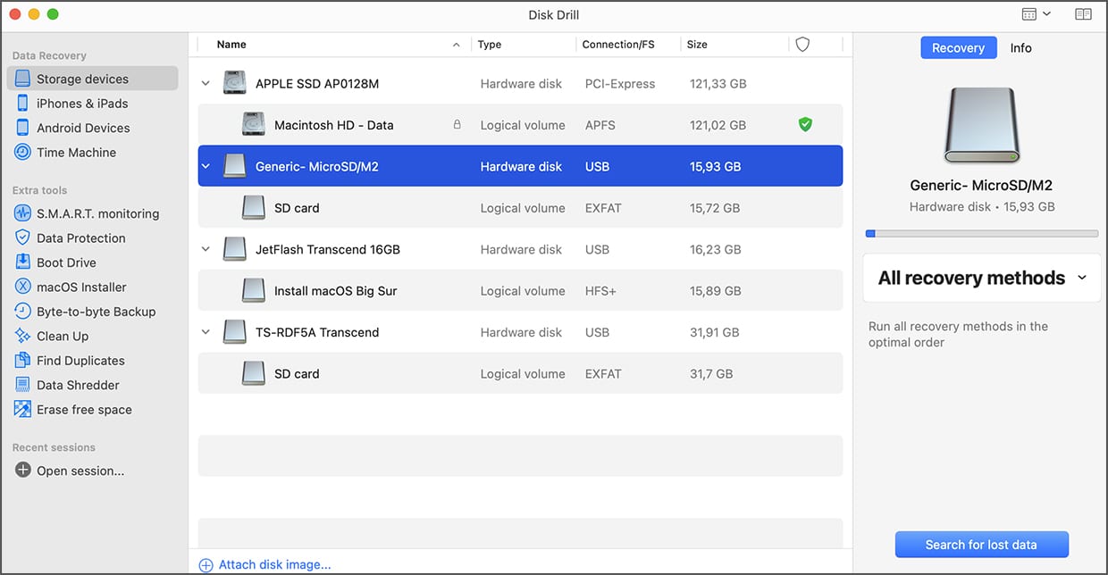Open Erase free space tool

coord(84,410)
